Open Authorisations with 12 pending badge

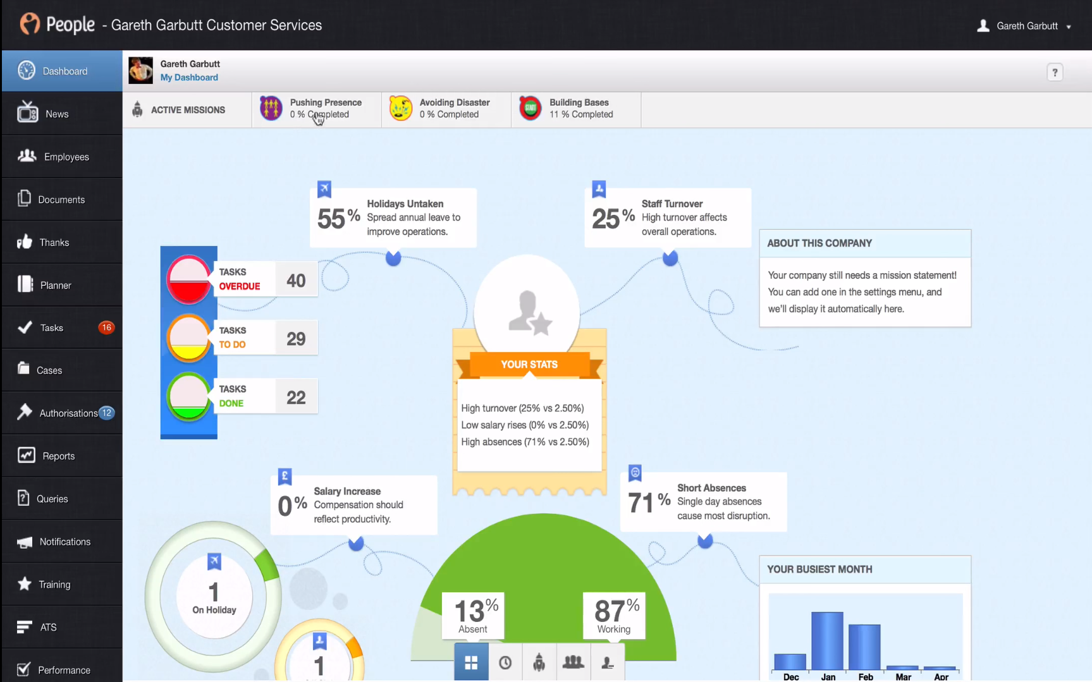pyautogui.click(x=62, y=413)
